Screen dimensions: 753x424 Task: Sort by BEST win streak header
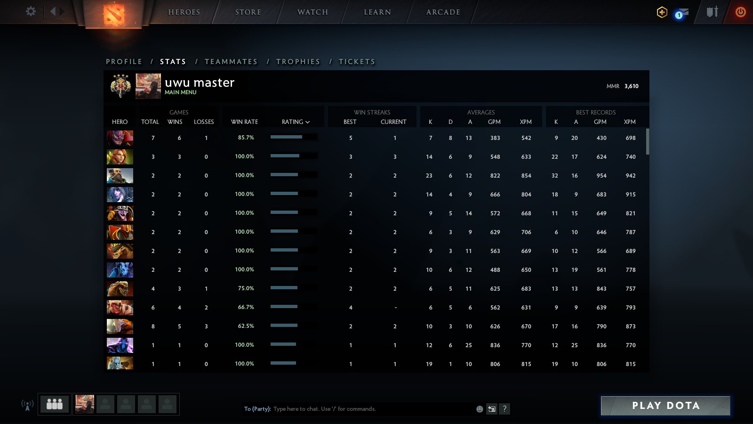tap(350, 122)
